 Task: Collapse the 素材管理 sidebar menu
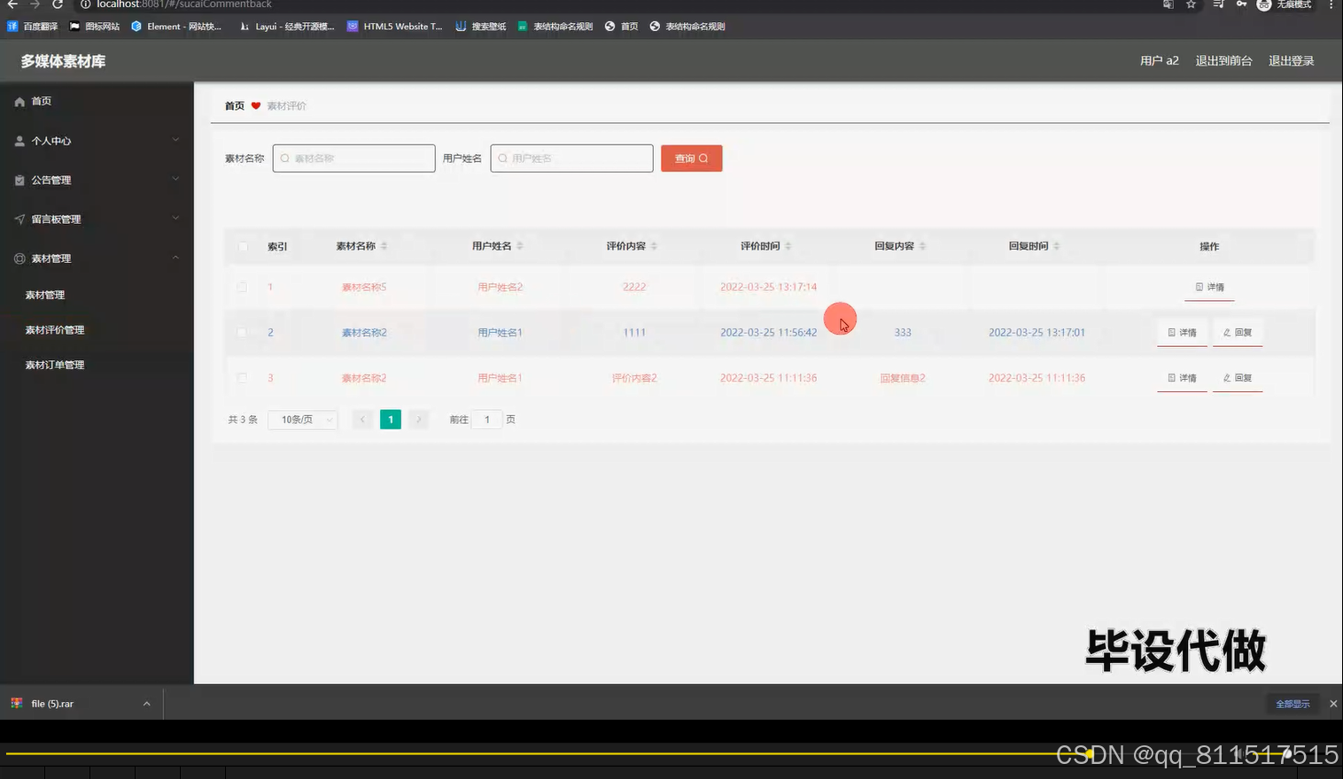click(x=97, y=258)
